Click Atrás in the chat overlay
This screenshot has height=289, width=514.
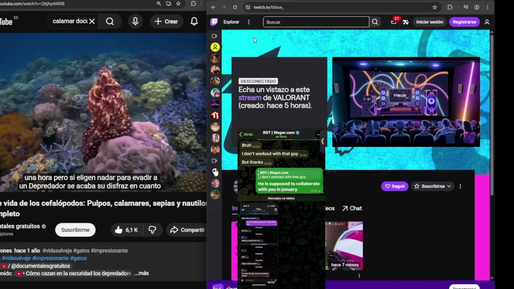click(x=246, y=134)
